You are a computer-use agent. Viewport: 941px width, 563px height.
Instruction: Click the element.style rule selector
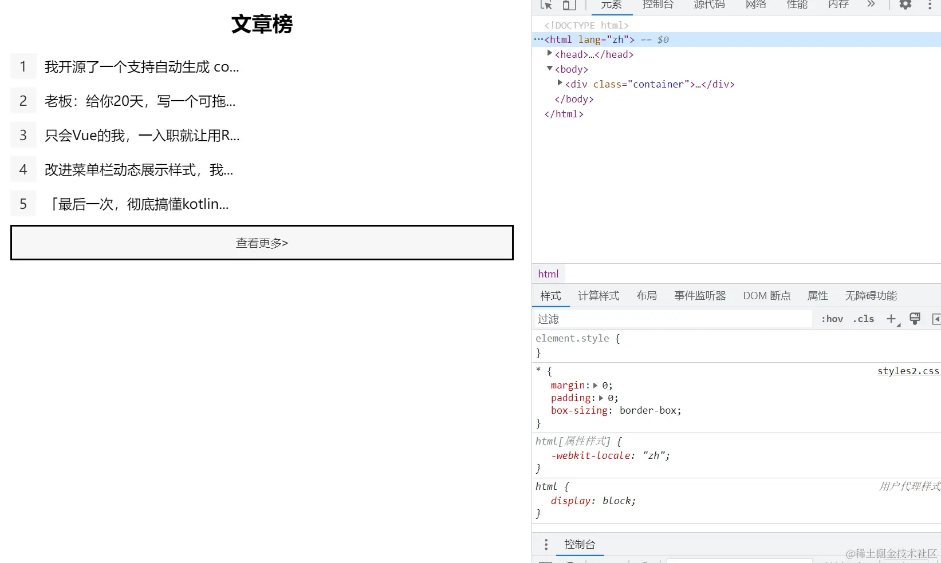[x=572, y=338]
